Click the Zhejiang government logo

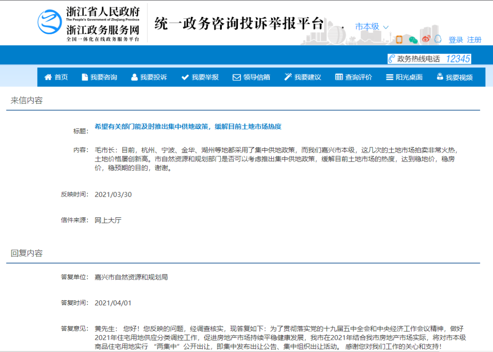[50, 22]
